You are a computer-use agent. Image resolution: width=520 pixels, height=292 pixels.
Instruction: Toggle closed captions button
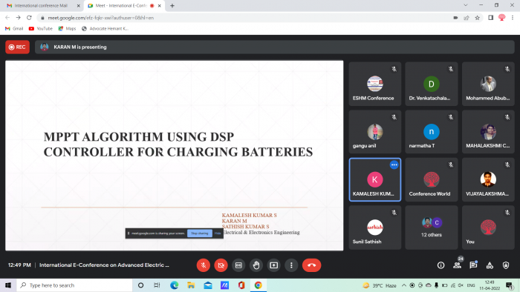pos(238,265)
